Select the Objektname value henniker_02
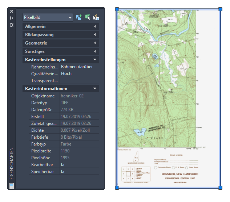Viewport: 230px width, 202px height. pyautogui.click(x=79, y=96)
